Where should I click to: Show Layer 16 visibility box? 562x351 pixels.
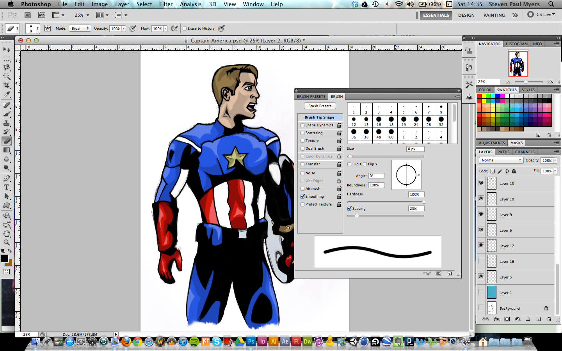click(x=481, y=261)
